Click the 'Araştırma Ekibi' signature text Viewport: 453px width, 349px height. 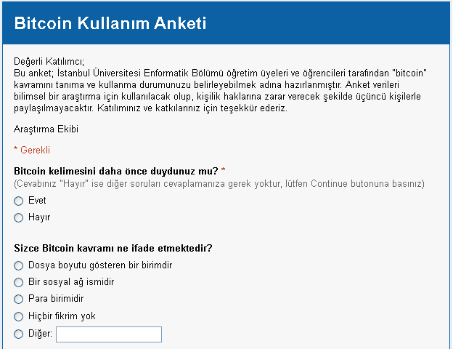pos(46,129)
